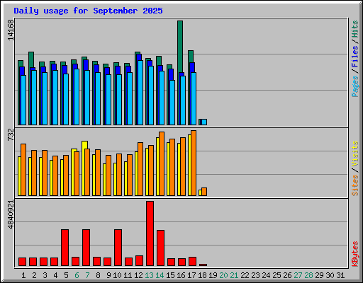Click the yellow Visits bar for day 7
This screenshot has width=363, height=283.
(x=84, y=145)
